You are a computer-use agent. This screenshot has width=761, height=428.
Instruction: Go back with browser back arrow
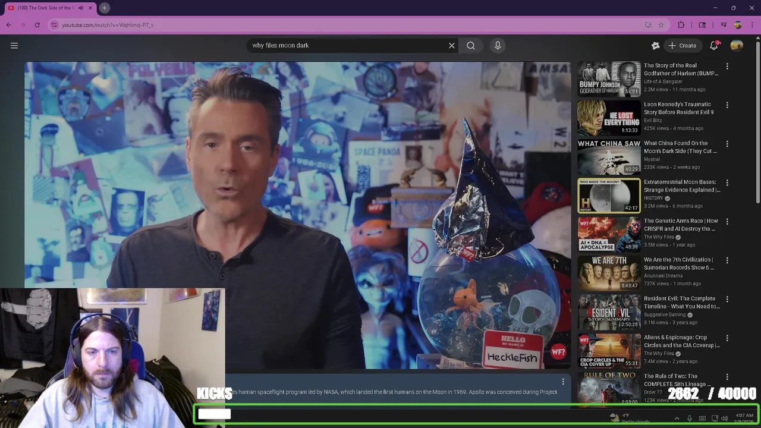click(x=9, y=25)
